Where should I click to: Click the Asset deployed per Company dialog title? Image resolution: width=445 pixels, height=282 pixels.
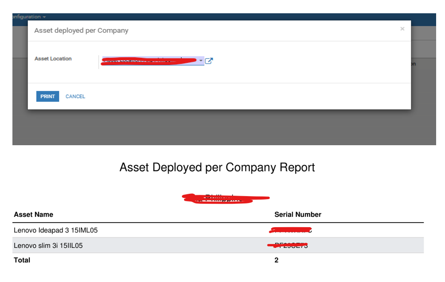pyautogui.click(x=81, y=31)
